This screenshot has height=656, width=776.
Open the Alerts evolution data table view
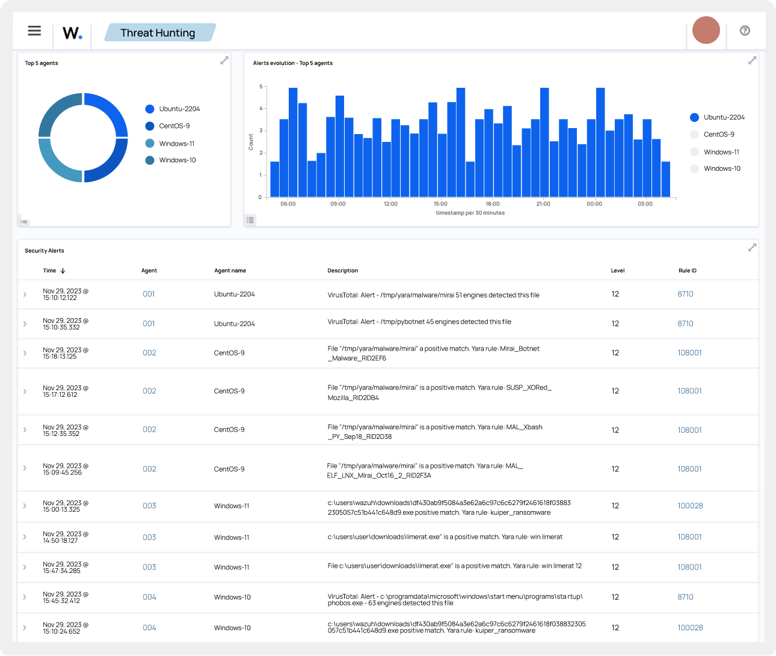(250, 220)
